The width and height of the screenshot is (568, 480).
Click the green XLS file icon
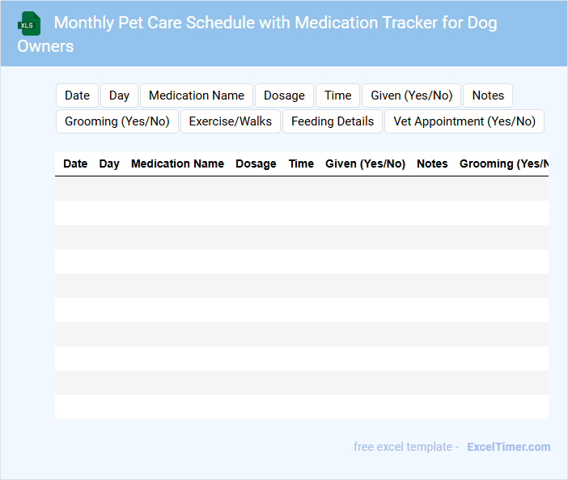pyautogui.click(x=29, y=23)
